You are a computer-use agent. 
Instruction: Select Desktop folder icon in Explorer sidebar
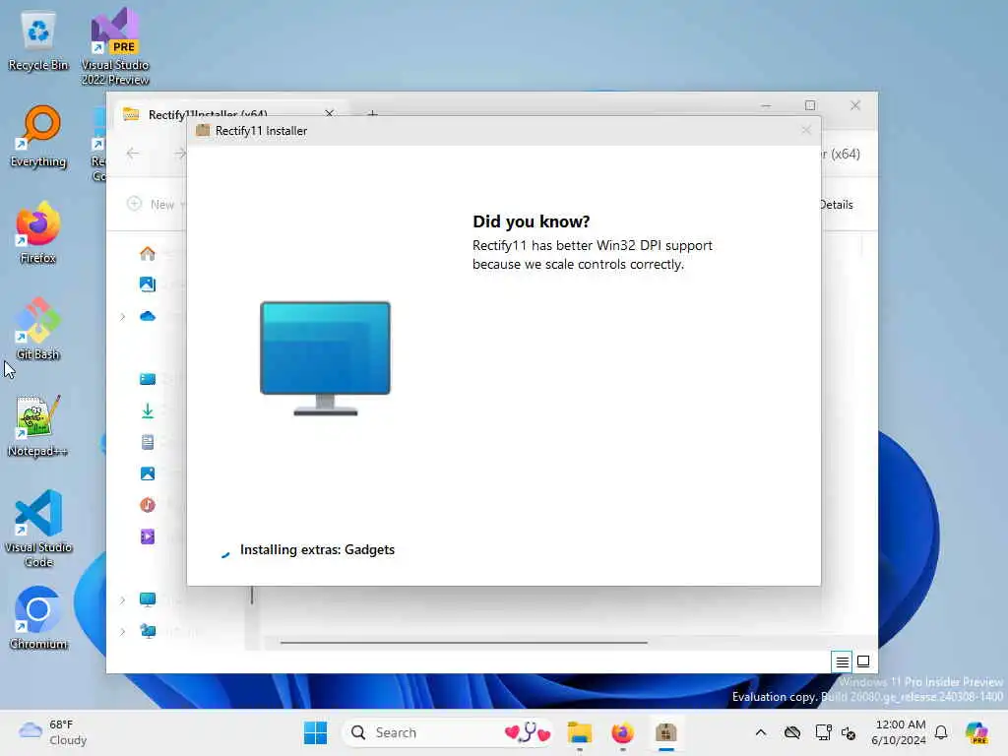pyautogui.click(x=148, y=379)
